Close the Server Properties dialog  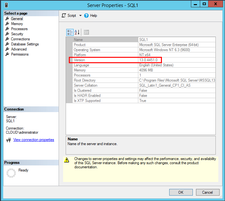coord(215,4)
